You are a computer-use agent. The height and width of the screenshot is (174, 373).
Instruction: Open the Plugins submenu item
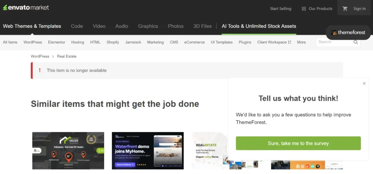[x=245, y=42]
